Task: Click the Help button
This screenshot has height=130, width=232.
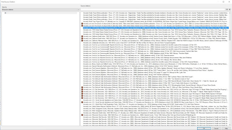Action: (x=226, y=129)
